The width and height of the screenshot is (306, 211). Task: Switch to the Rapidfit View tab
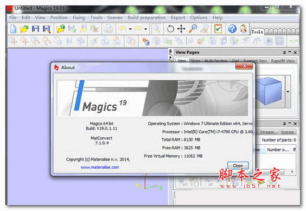click(x=283, y=61)
